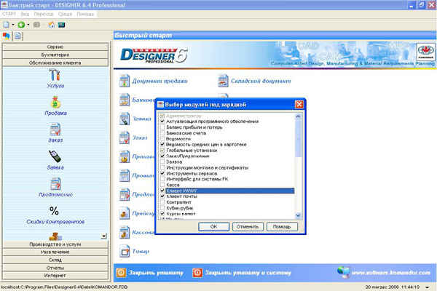Click the Банковский quick start icon
Viewport: 437px width, 291px height.
(x=125, y=100)
